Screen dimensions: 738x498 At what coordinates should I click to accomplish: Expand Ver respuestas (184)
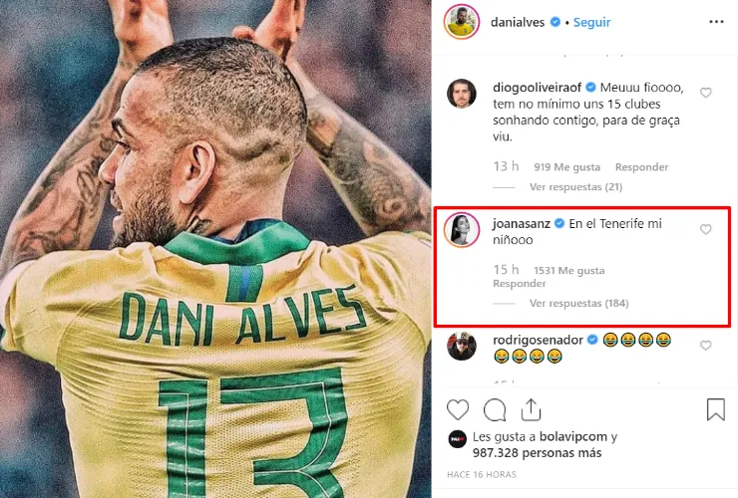pos(578,304)
